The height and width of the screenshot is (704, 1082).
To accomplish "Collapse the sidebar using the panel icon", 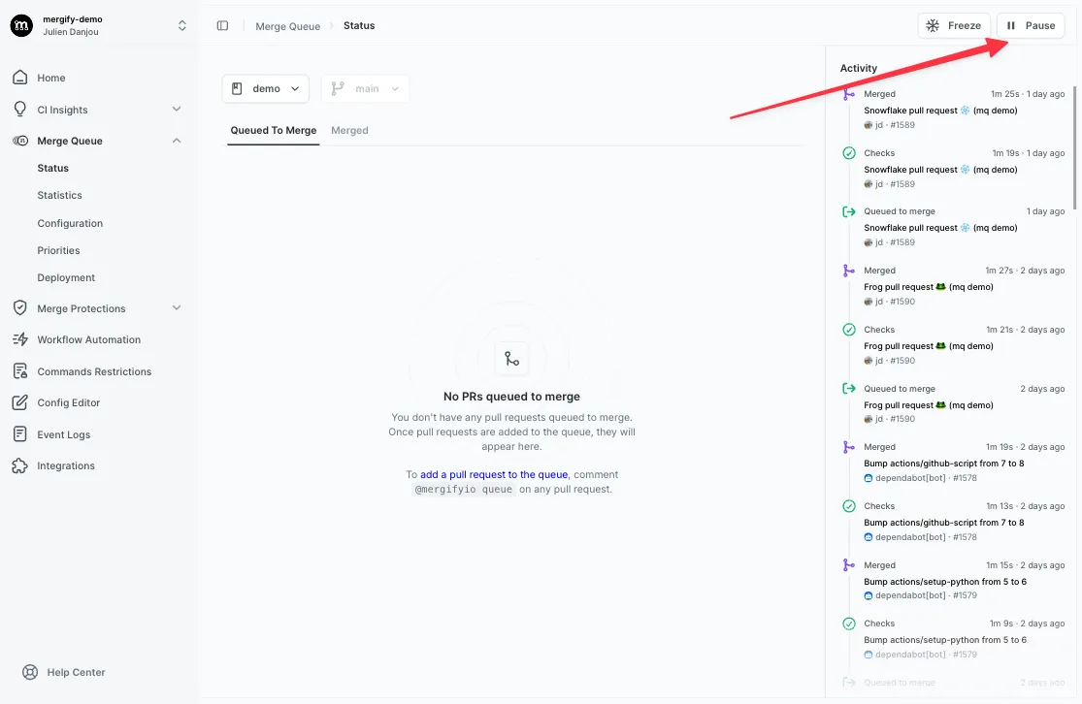I will [x=223, y=25].
